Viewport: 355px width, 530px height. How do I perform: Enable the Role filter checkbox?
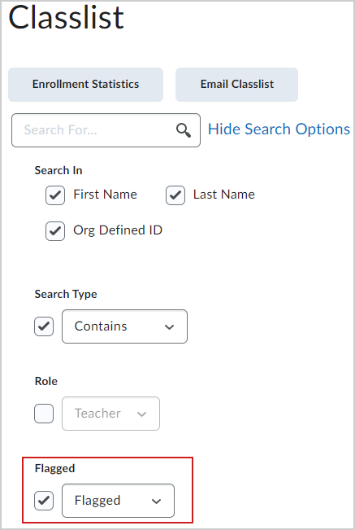click(44, 414)
